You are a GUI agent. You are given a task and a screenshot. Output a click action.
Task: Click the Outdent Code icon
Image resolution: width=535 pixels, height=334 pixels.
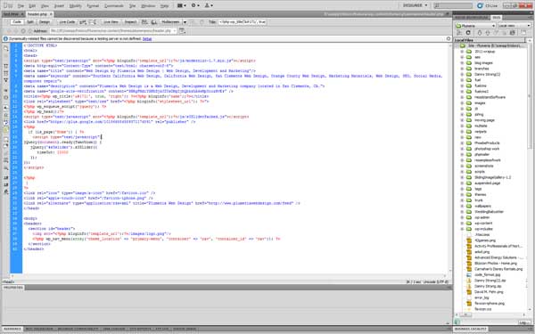pyautogui.click(x=6, y=184)
